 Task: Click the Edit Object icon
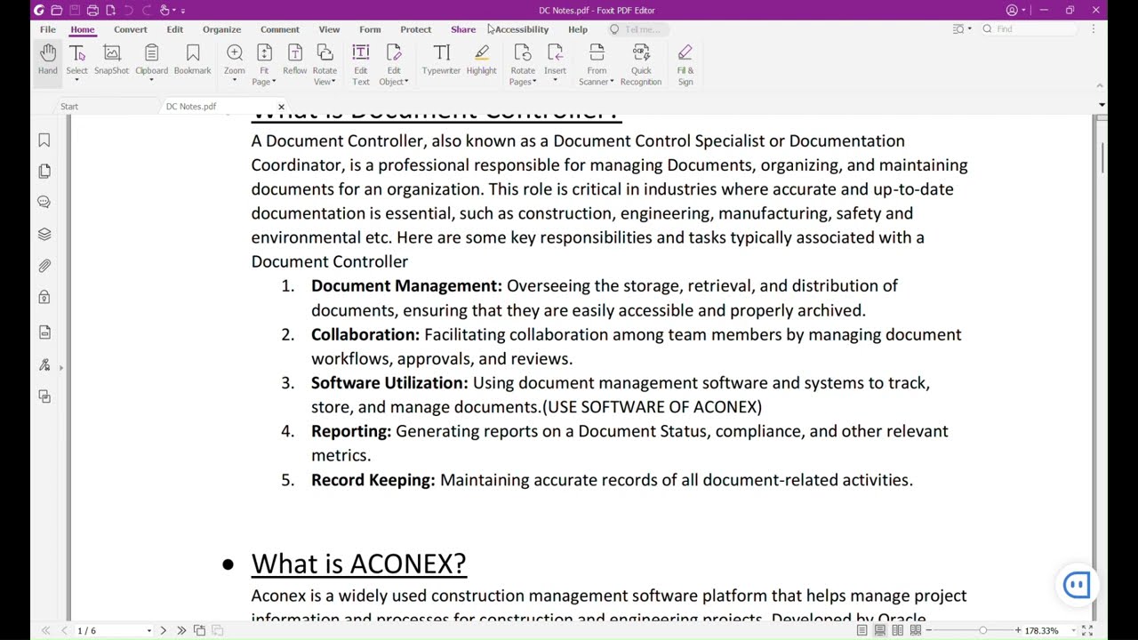[x=394, y=53]
